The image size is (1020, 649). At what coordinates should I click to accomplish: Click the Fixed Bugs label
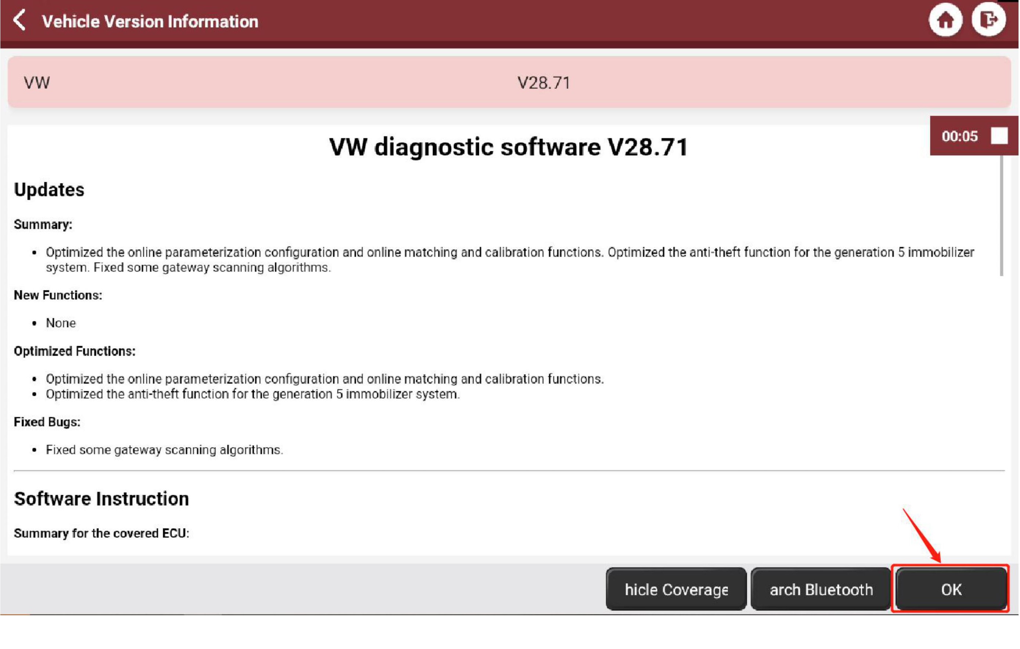[47, 422]
